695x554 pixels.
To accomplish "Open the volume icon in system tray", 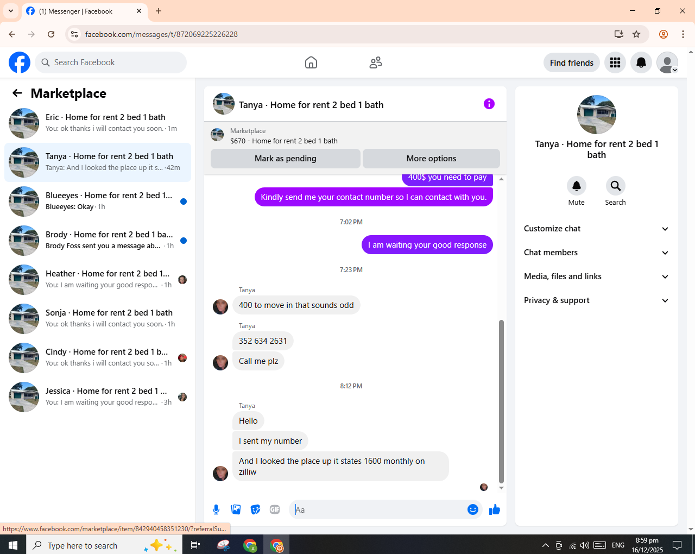I will [585, 545].
